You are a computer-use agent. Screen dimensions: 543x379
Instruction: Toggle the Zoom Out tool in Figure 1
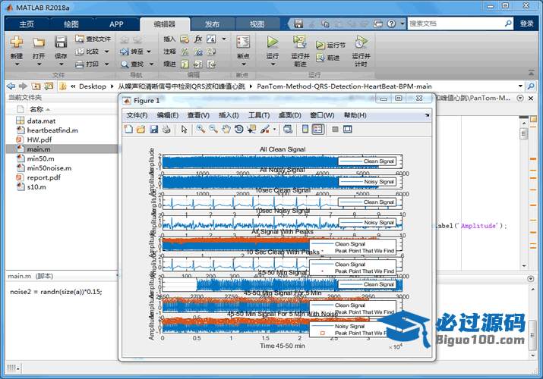(213, 129)
